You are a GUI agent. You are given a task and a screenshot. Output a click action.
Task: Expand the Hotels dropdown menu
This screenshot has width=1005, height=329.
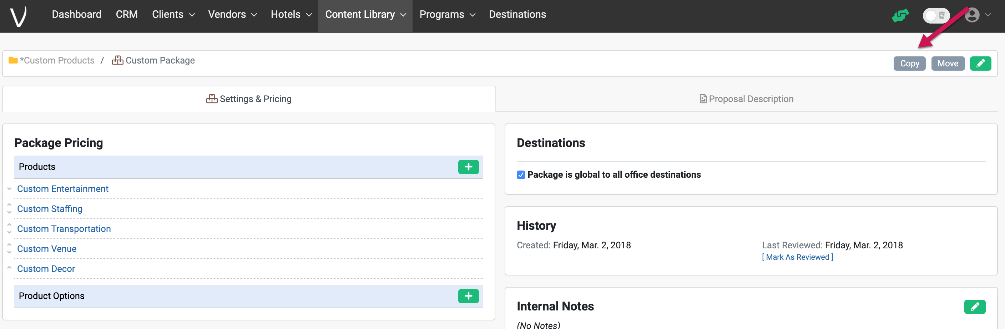point(291,14)
